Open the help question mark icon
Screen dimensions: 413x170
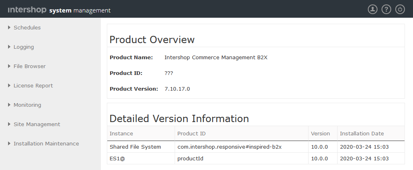click(386, 10)
